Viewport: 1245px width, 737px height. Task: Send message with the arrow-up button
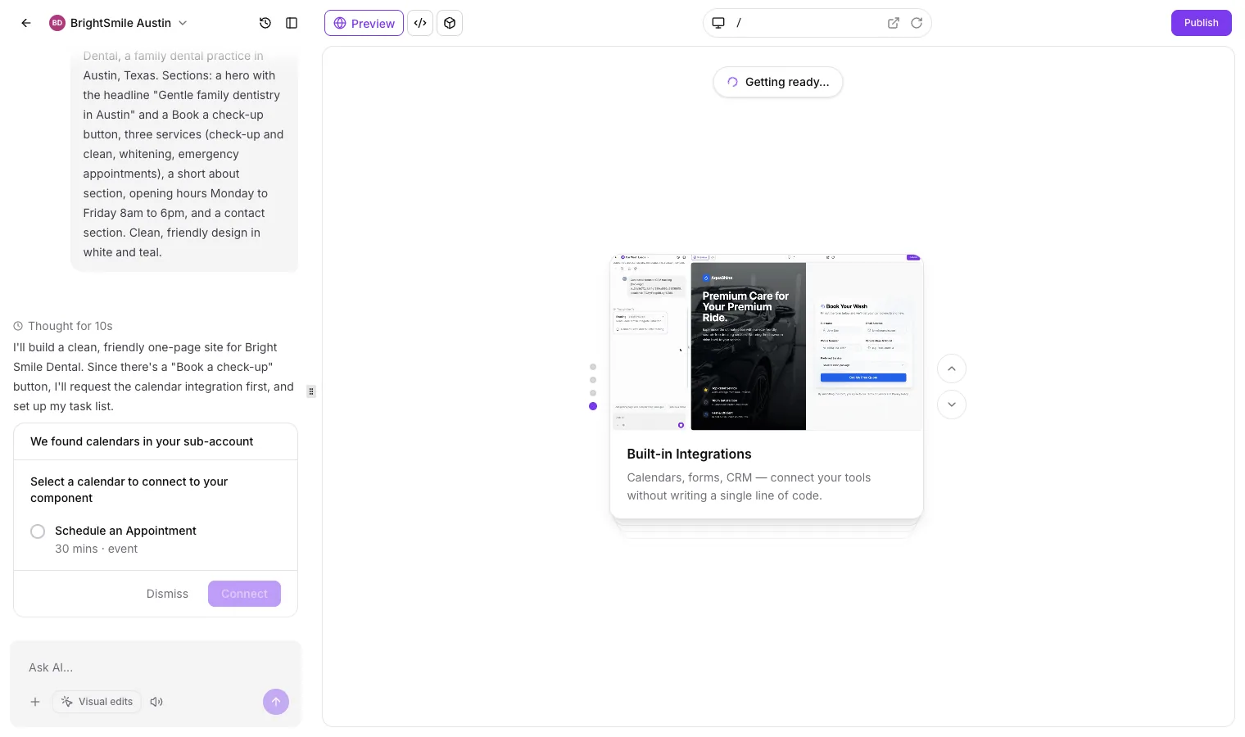[276, 702]
